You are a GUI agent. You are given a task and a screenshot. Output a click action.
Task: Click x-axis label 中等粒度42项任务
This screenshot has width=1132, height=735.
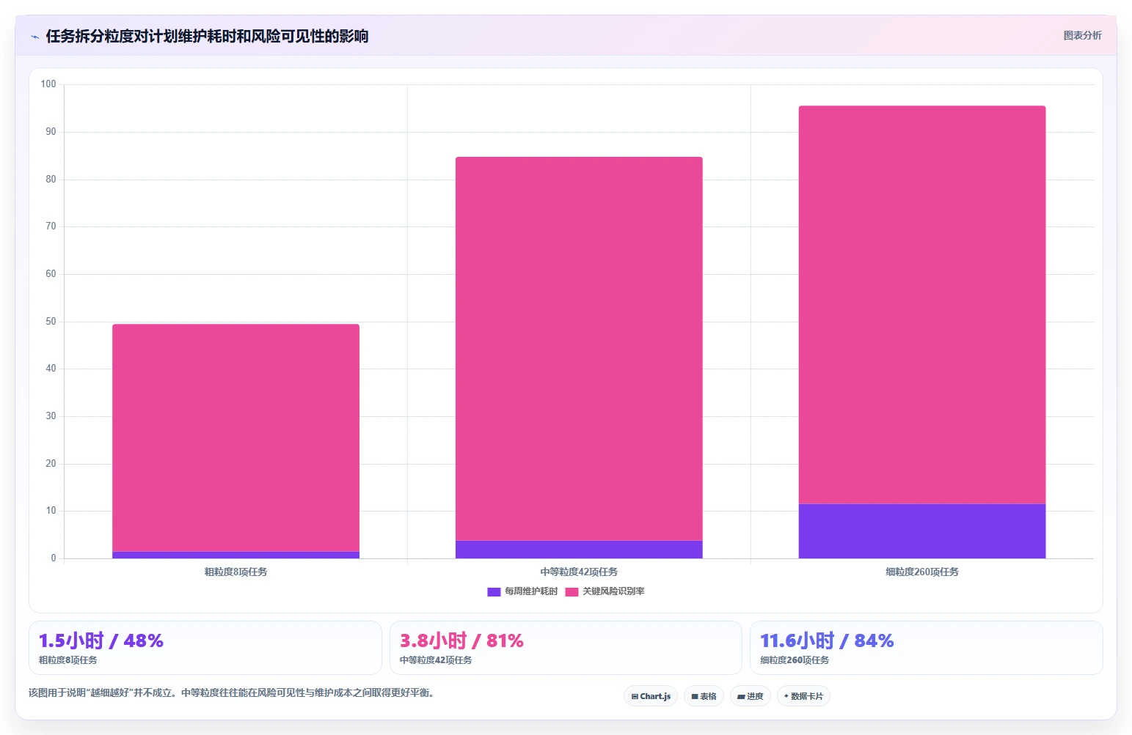pos(579,572)
